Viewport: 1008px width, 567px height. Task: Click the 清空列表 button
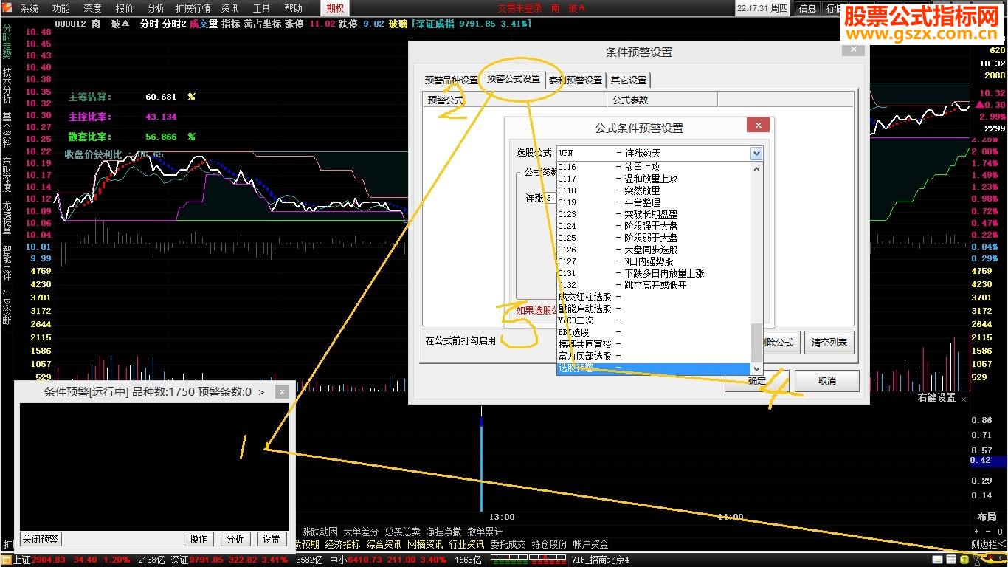pos(829,343)
